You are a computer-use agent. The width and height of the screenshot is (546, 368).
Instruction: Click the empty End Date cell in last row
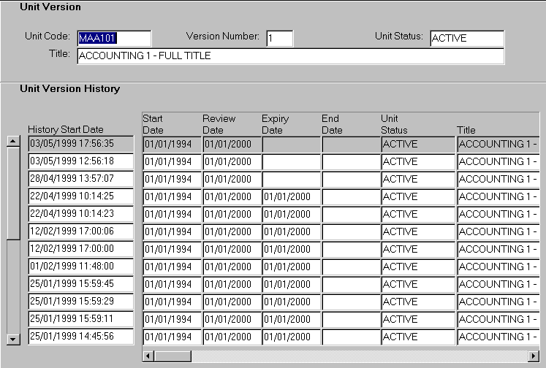tap(350, 337)
